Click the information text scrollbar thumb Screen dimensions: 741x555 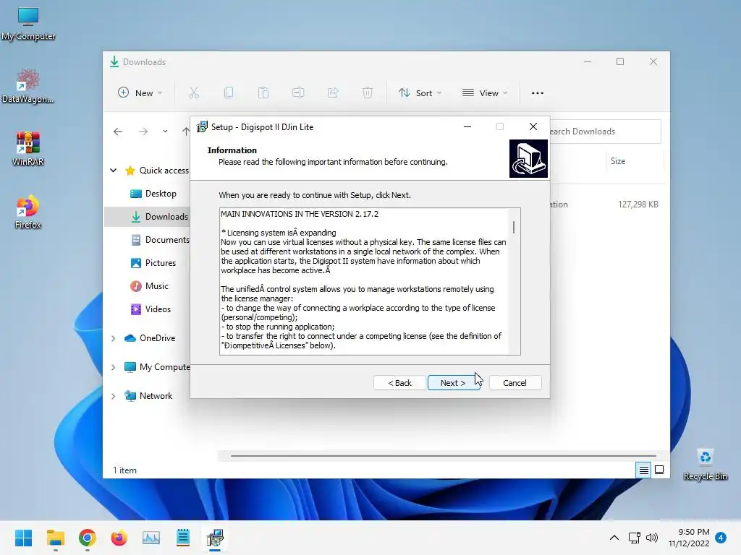(x=514, y=227)
